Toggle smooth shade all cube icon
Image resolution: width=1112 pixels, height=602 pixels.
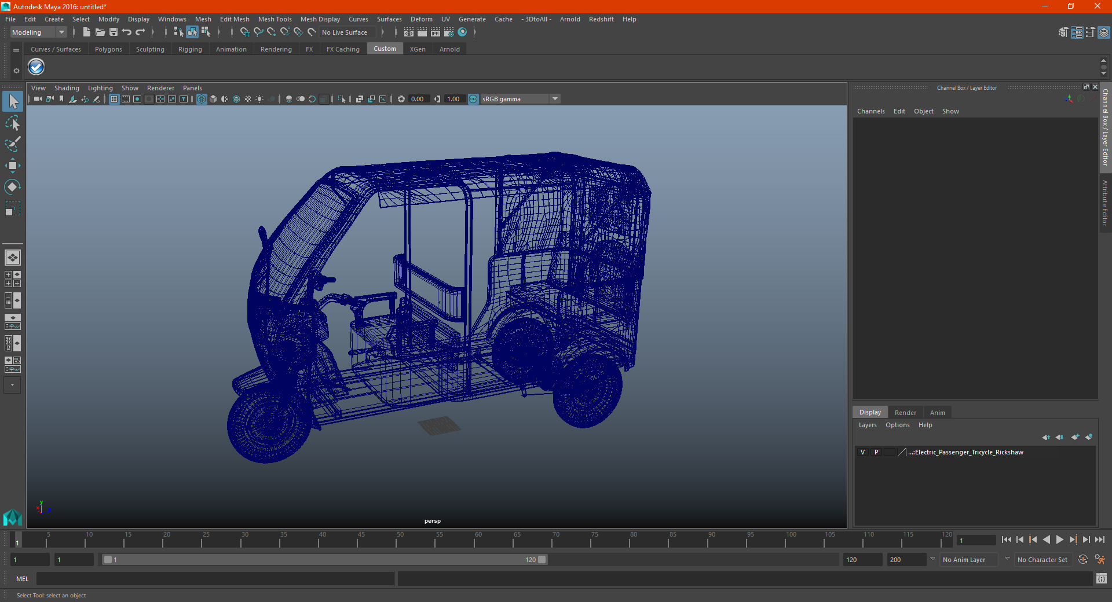click(213, 99)
